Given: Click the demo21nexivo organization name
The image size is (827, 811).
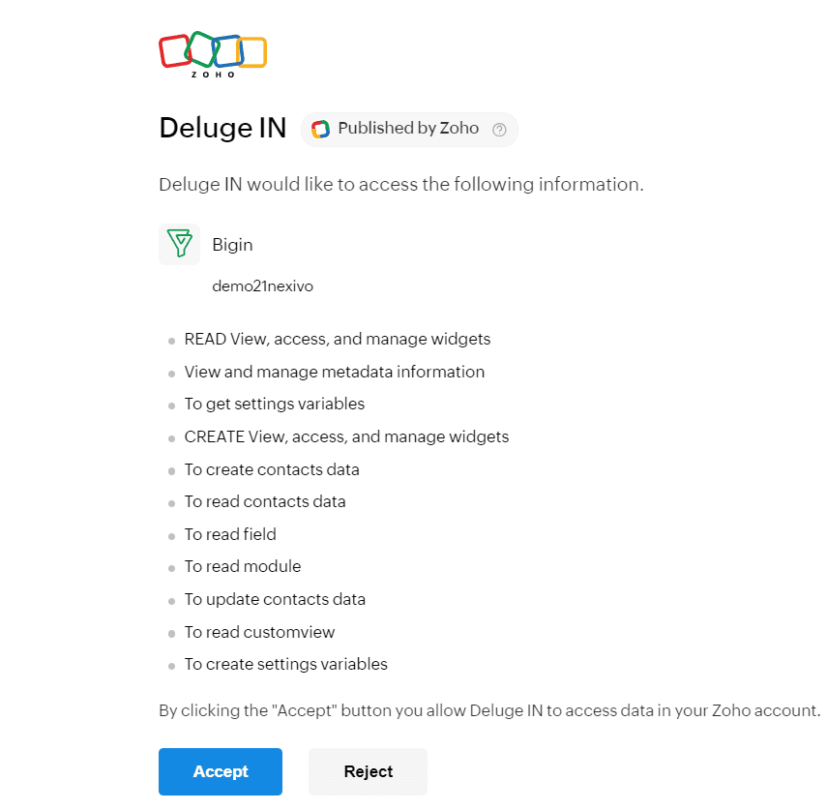Looking at the screenshot, I should 263,286.
